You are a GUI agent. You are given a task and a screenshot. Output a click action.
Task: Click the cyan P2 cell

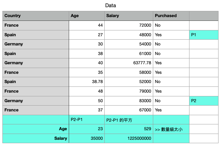(204, 101)
